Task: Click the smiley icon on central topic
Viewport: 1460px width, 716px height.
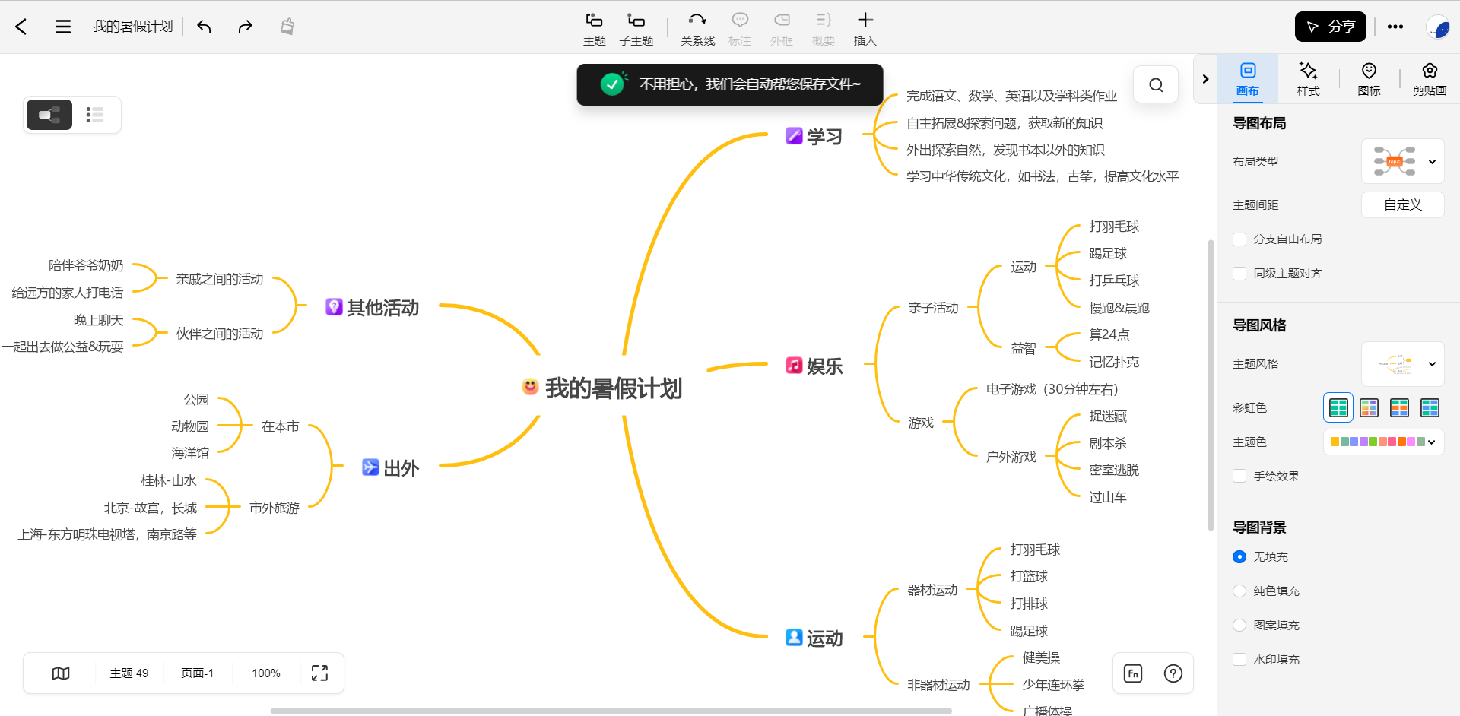Action: coord(530,386)
